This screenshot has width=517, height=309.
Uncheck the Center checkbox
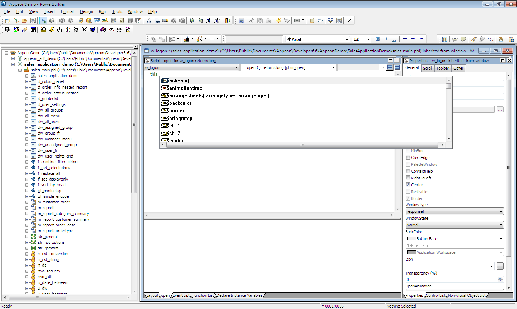[x=408, y=185]
